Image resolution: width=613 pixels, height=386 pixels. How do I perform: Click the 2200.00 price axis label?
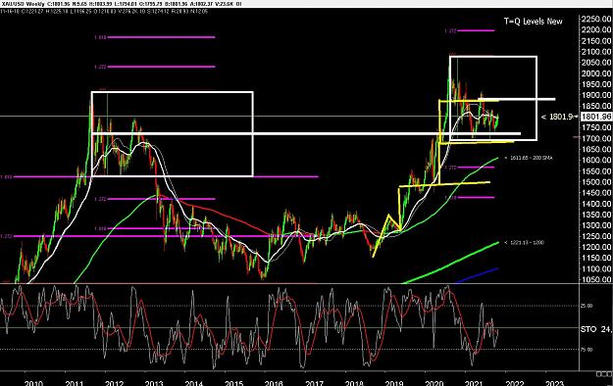(x=596, y=29)
